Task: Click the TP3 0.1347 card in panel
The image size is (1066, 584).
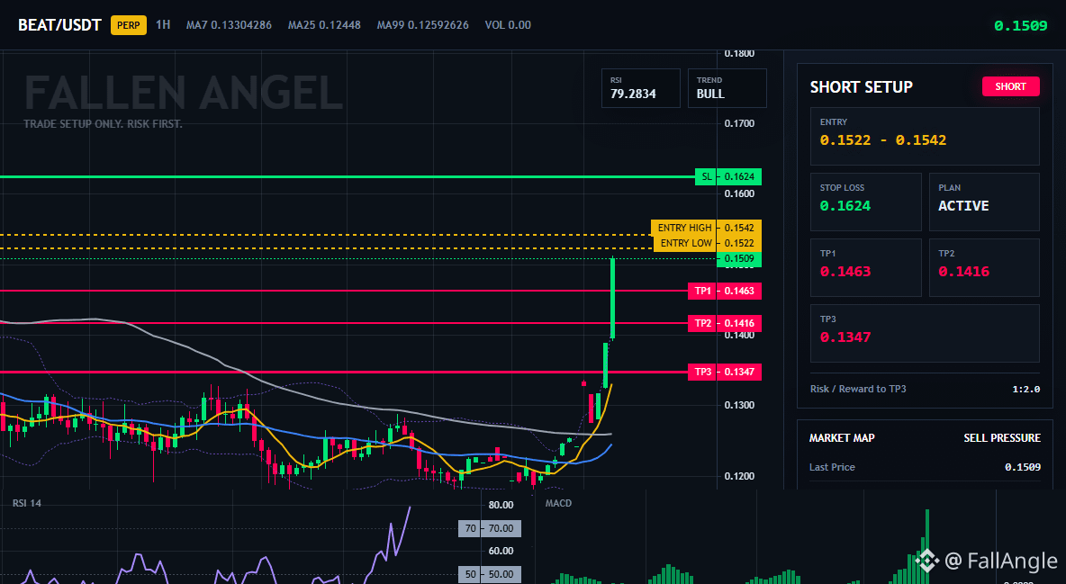Action: tap(925, 333)
